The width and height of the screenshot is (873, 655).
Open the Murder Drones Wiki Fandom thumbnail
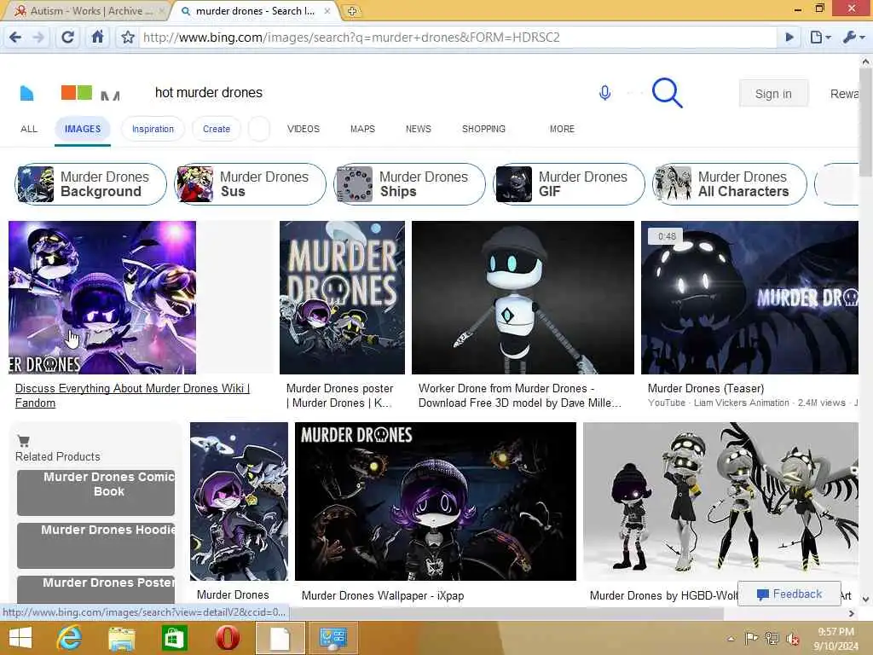pos(102,298)
